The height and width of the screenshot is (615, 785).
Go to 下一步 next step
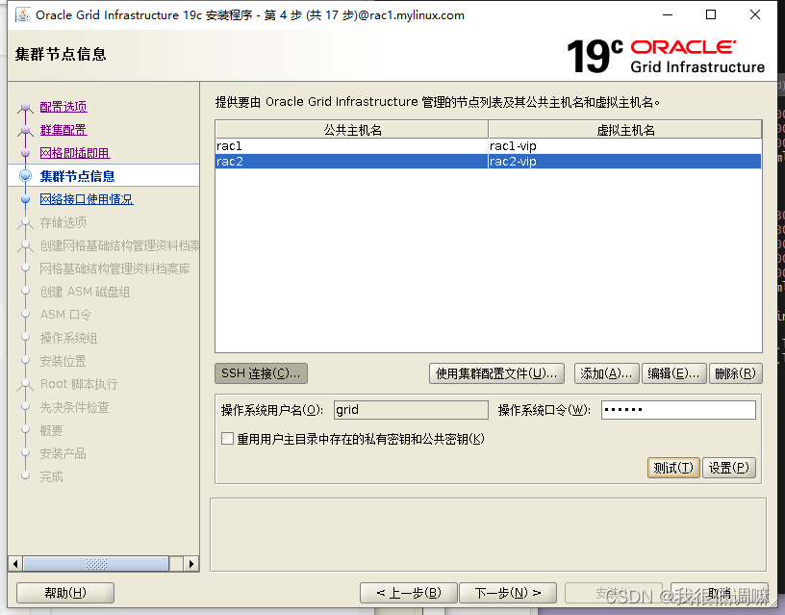508,593
